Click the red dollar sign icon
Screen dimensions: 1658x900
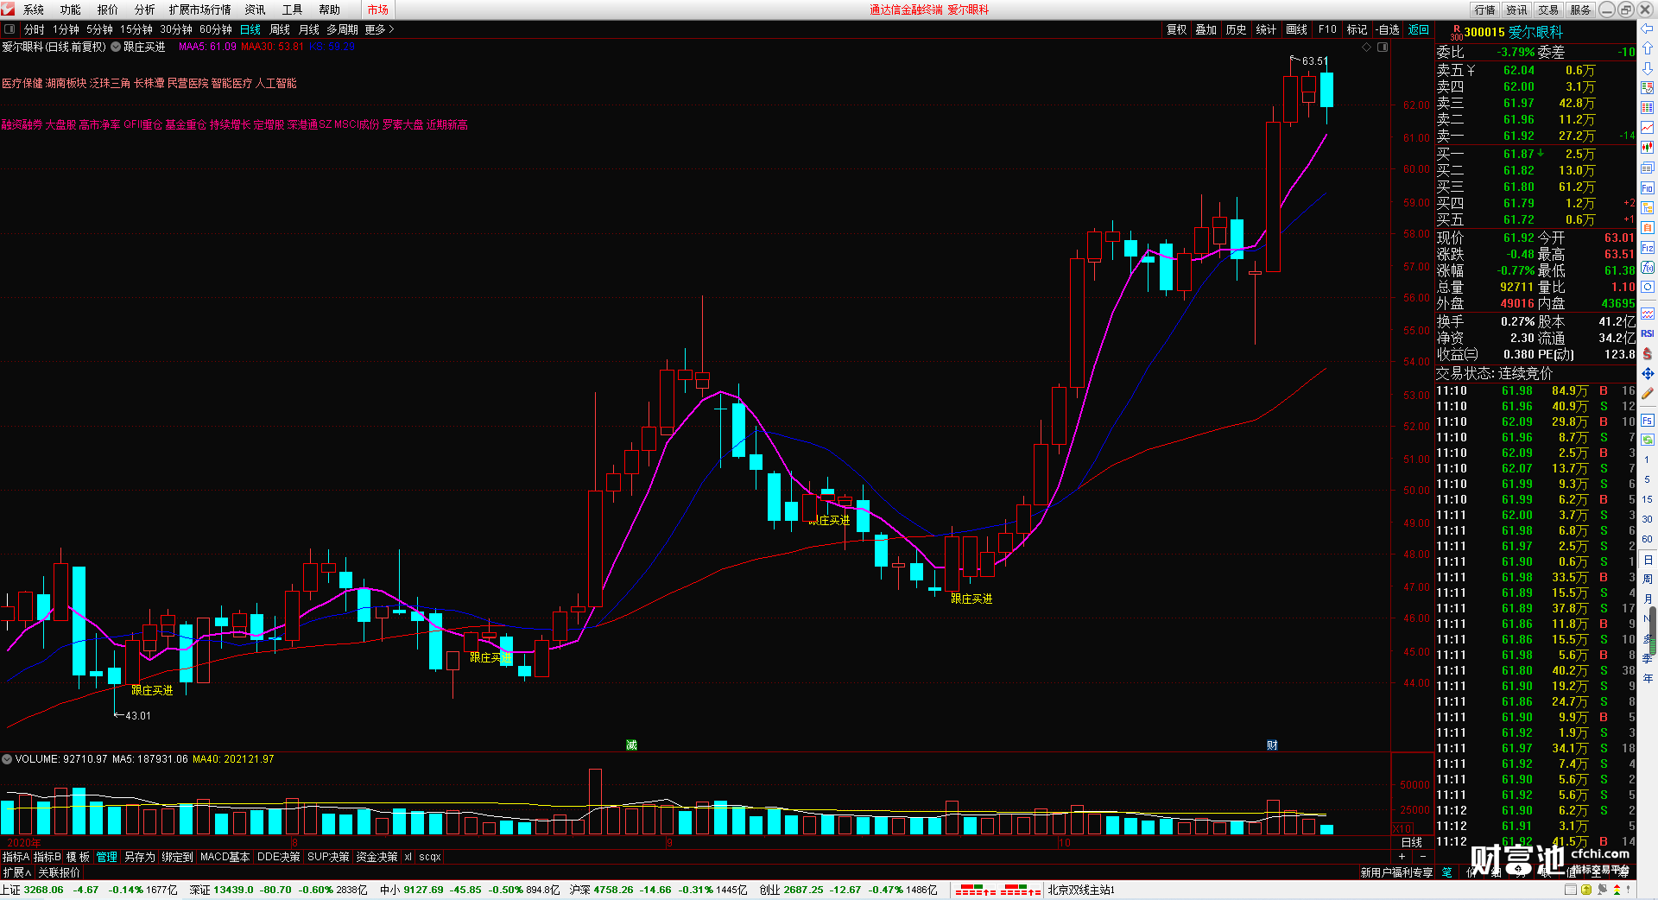[x=1648, y=353]
